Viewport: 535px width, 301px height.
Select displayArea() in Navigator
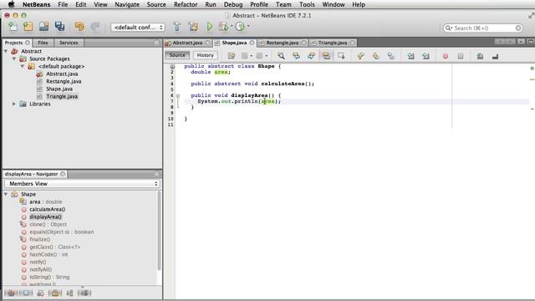(45, 217)
